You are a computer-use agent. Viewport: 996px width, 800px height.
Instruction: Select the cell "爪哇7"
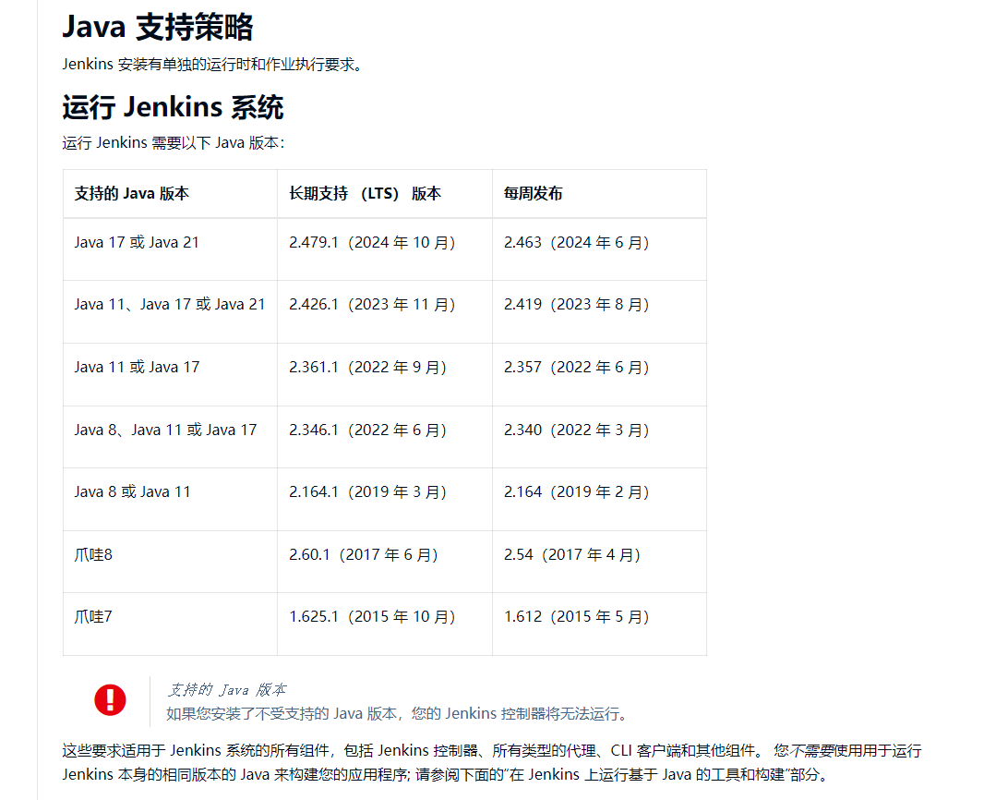click(x=170, y=624)
